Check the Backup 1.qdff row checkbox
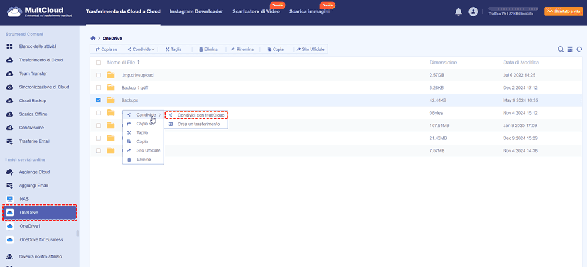The image size is (587, 267). 99,88
